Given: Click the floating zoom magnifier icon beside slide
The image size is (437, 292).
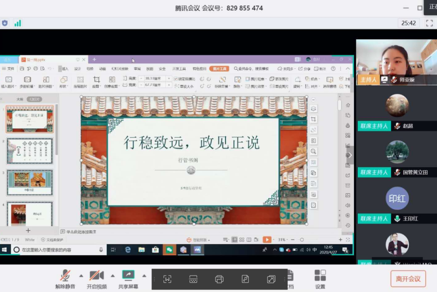Looking at the screenshot, I should point(313,152).
